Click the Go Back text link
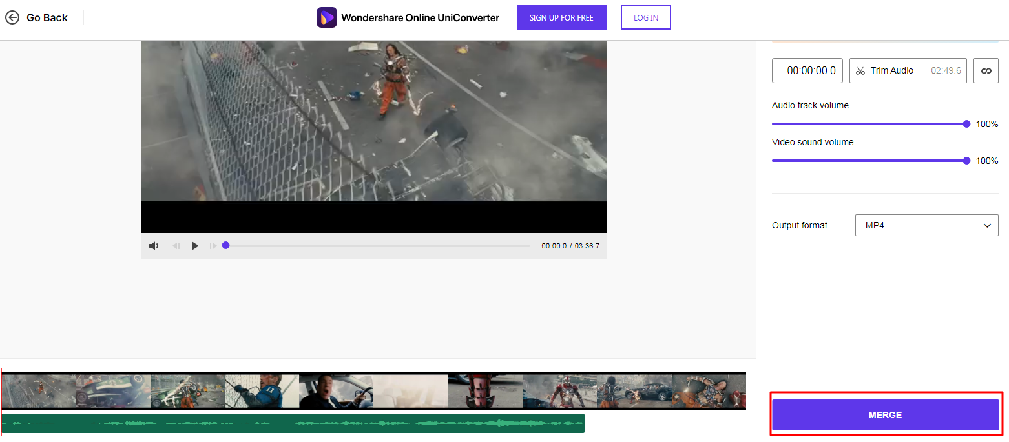 pos(47,17)
